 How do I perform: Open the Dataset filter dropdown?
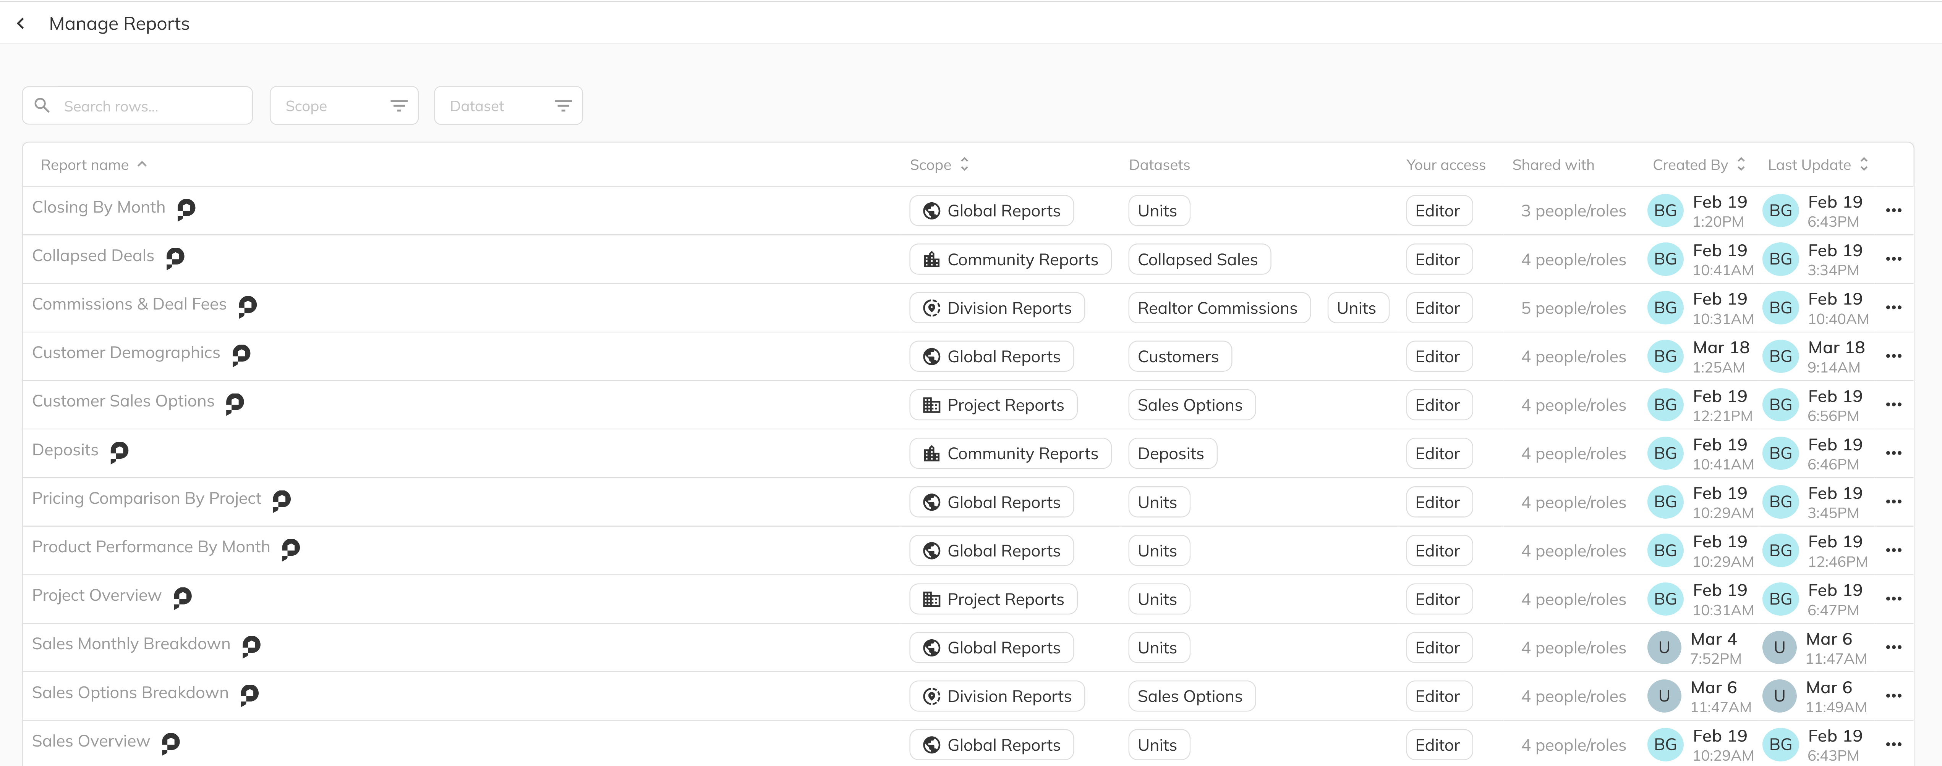[x=508, y=105]
